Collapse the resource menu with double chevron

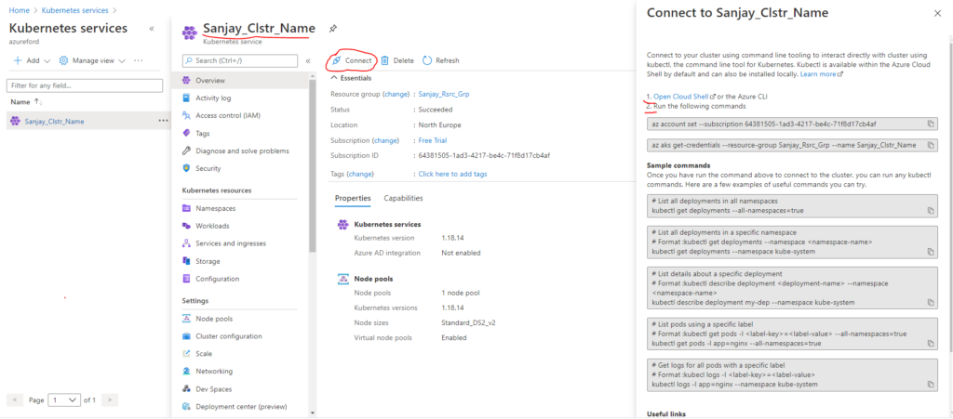pyautogui.click(x=307, y=60)
